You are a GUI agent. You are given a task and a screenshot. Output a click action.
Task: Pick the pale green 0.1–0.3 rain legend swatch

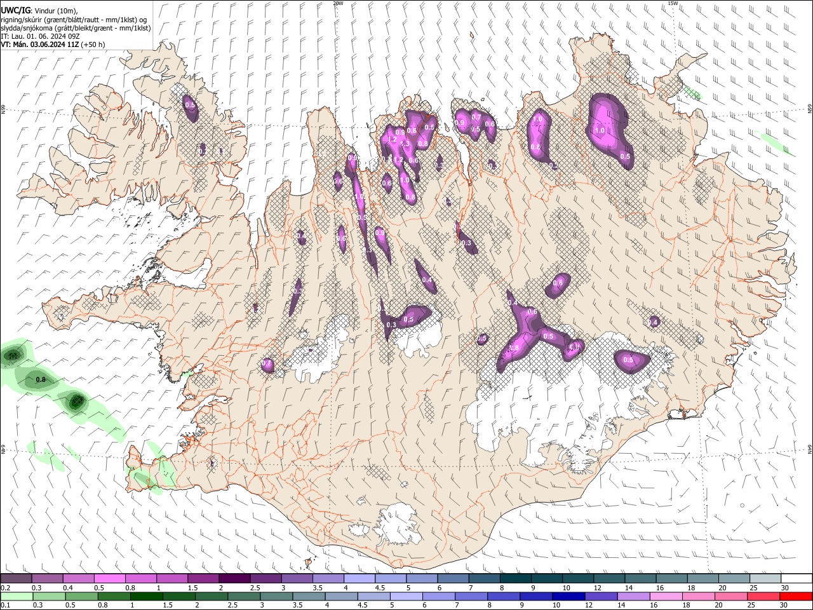tap(16, 596)
